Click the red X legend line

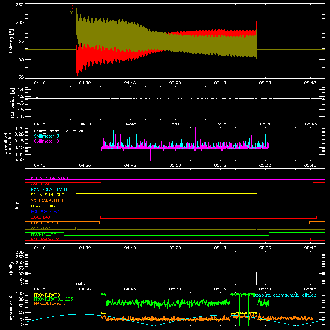49,9
